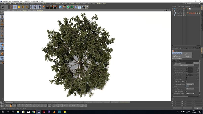Toggle the Z-axis lock icon
The width and height of the screenshot is (203, 114).
coord(39,7)
